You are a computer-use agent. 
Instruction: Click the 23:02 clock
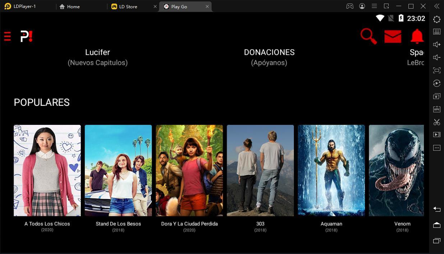tap(416, 18)
